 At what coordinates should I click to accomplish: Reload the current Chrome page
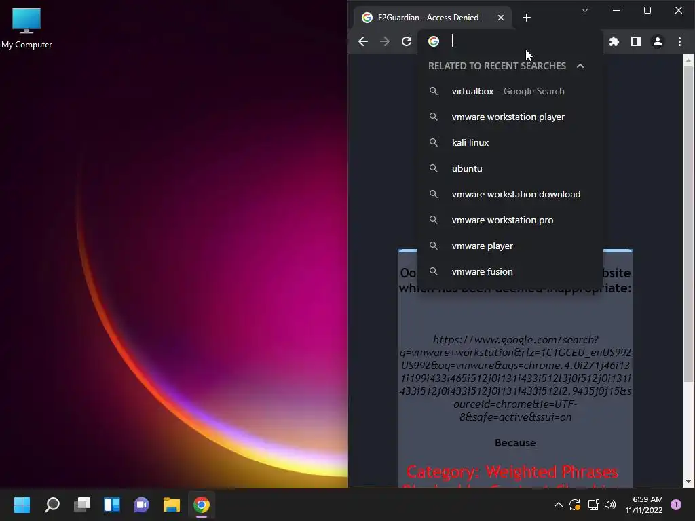(407, 41)
